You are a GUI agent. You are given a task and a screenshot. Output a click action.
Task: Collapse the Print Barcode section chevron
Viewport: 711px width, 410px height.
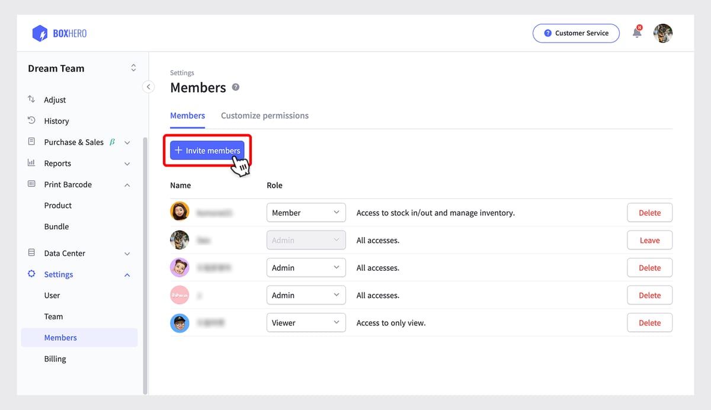click(127, 185)
